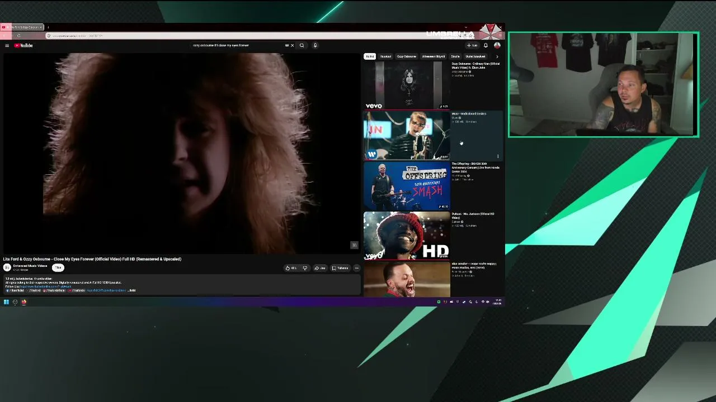Click the channel watermark in video corner
The width and height of the screenshot is (716, 402).
pos(354,245)
